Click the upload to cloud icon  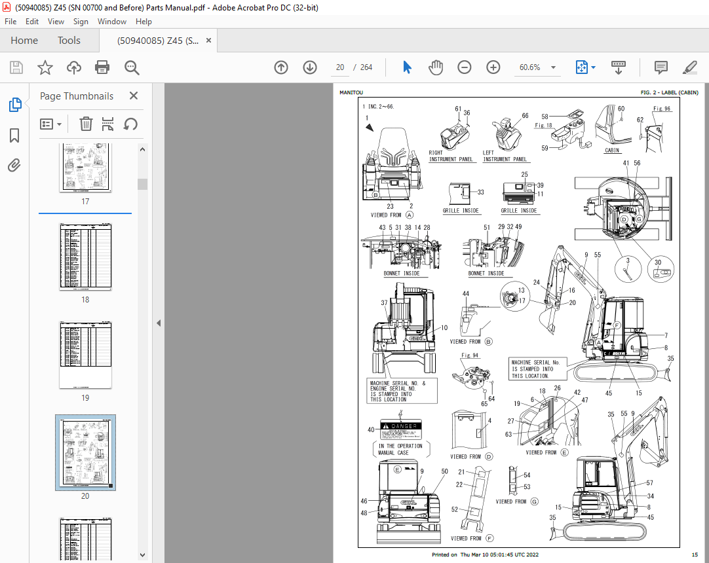click(x=73, y=68)
